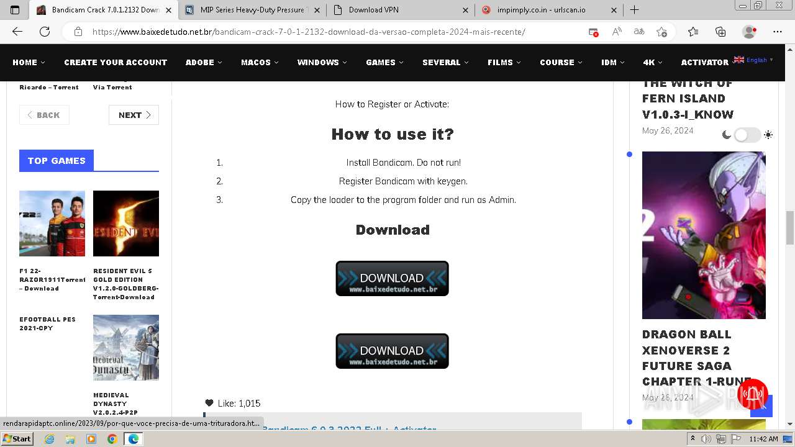Expand the COURSE menu
The height and width of the screenshot is (447, 795).
(561, 62)
